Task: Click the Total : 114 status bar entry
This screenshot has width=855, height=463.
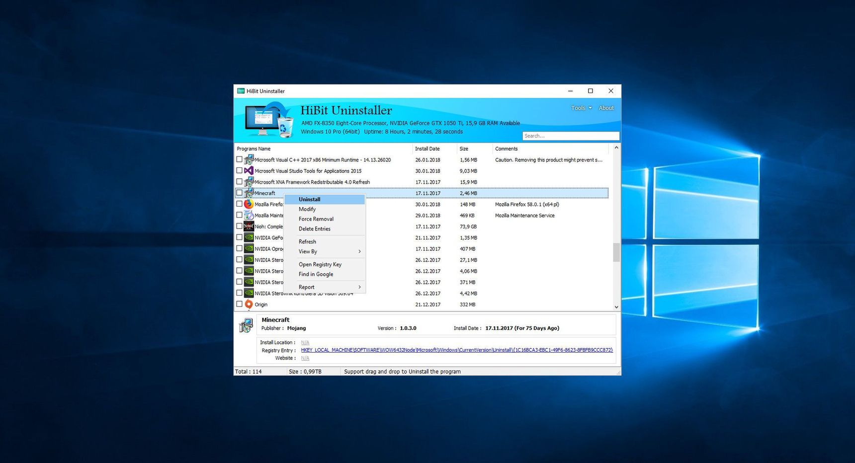Action: [x=249, y=372]
